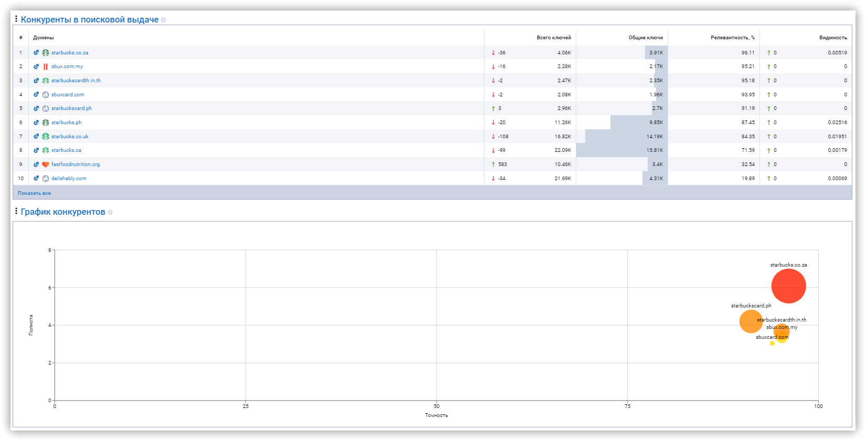Click visibility value 0.00069
866x441 pixels.
click(838, 179)
